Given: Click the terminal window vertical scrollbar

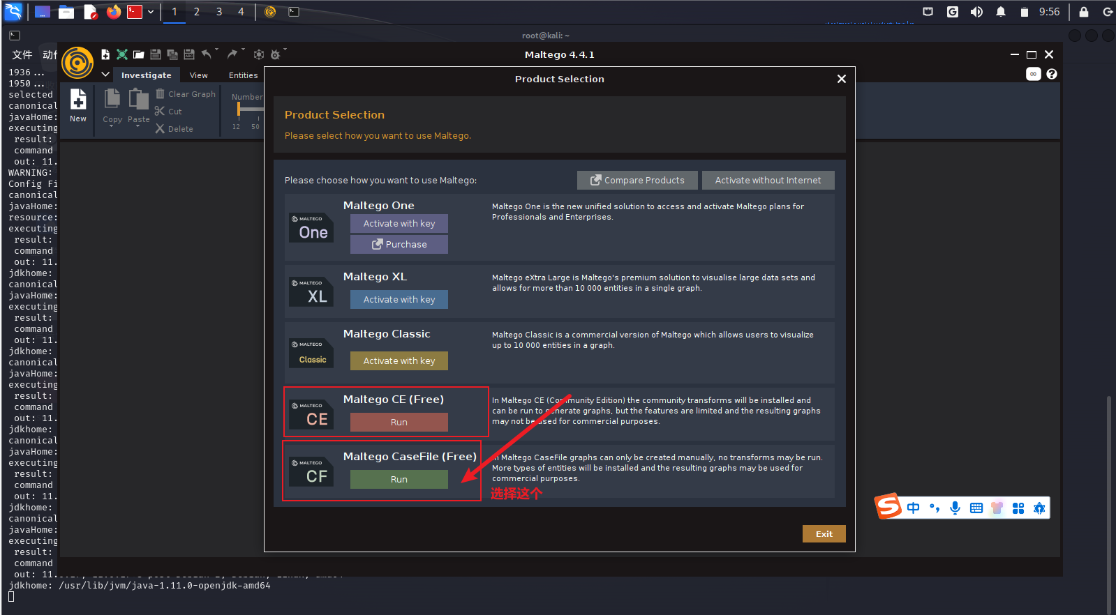Looking at the screenshot, I should pyautogui.click(x=1108, y=505).
